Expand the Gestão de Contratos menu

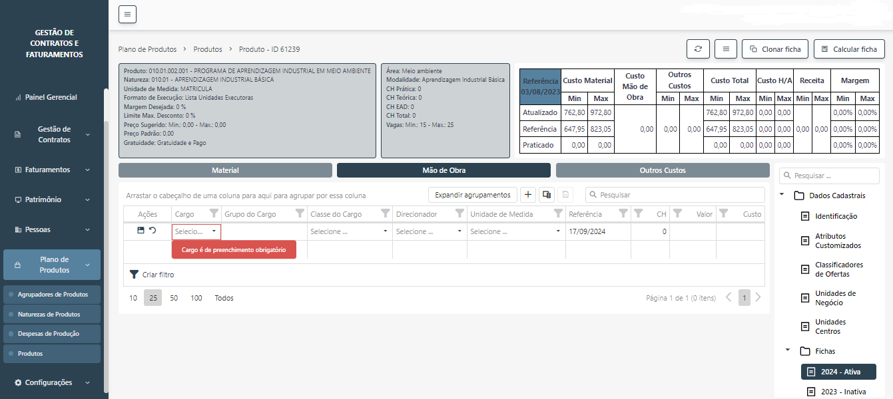pyautogui.click(x=54, y=134)
